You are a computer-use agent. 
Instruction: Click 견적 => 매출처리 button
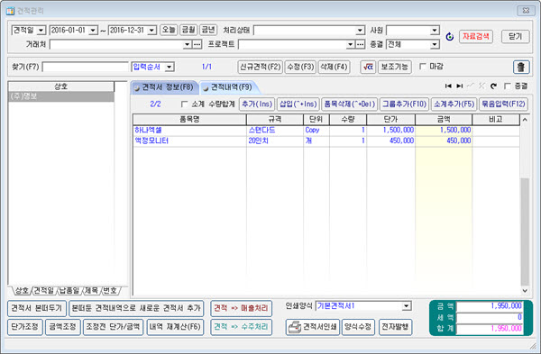click(241, 308)
